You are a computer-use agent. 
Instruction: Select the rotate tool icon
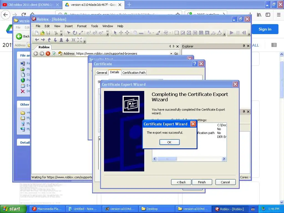(75, 33)
